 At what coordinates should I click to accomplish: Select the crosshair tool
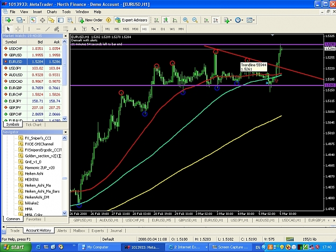pyautogui.click(x=18, y=29)
